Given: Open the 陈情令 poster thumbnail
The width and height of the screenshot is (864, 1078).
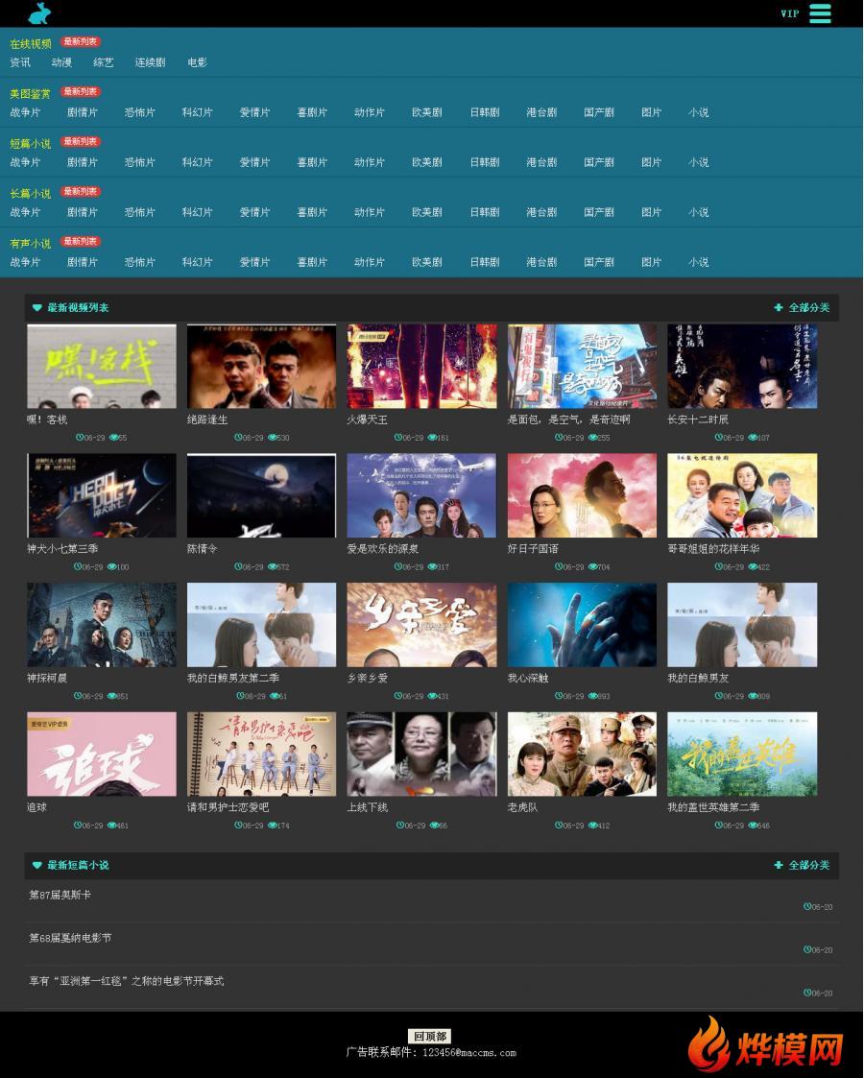Looking at the screenshot, I should [x=261, y=495].
